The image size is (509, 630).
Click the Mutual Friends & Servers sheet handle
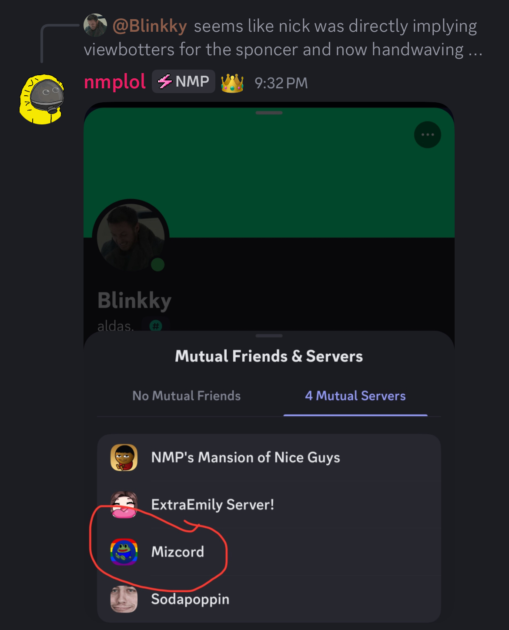click(x=269, y=336)
